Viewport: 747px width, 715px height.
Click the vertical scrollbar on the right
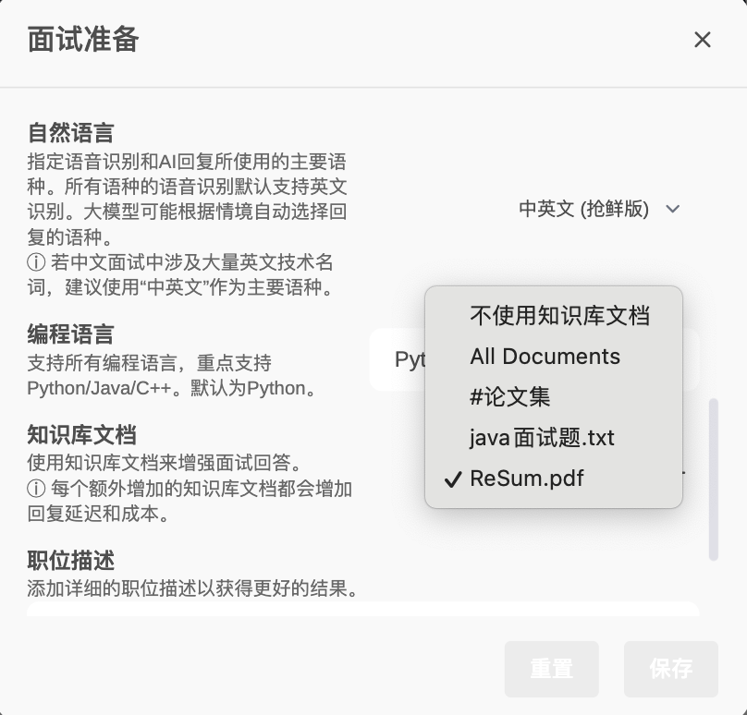click(713, 479)
